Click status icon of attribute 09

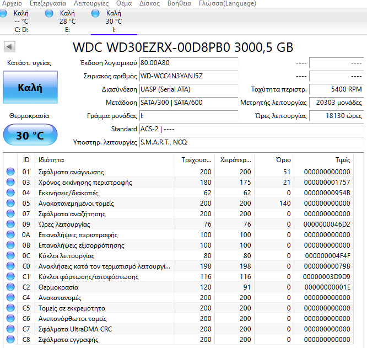(10, 224)
